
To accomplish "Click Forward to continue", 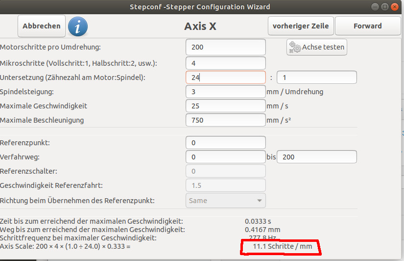I will (368, 26).
